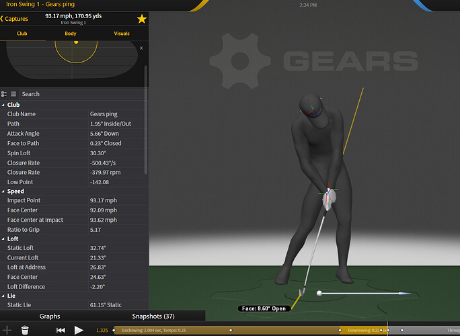This screenshot has height=336, width=460.
Task: Collapse the Club section
Action: click(x=3, y=105)
